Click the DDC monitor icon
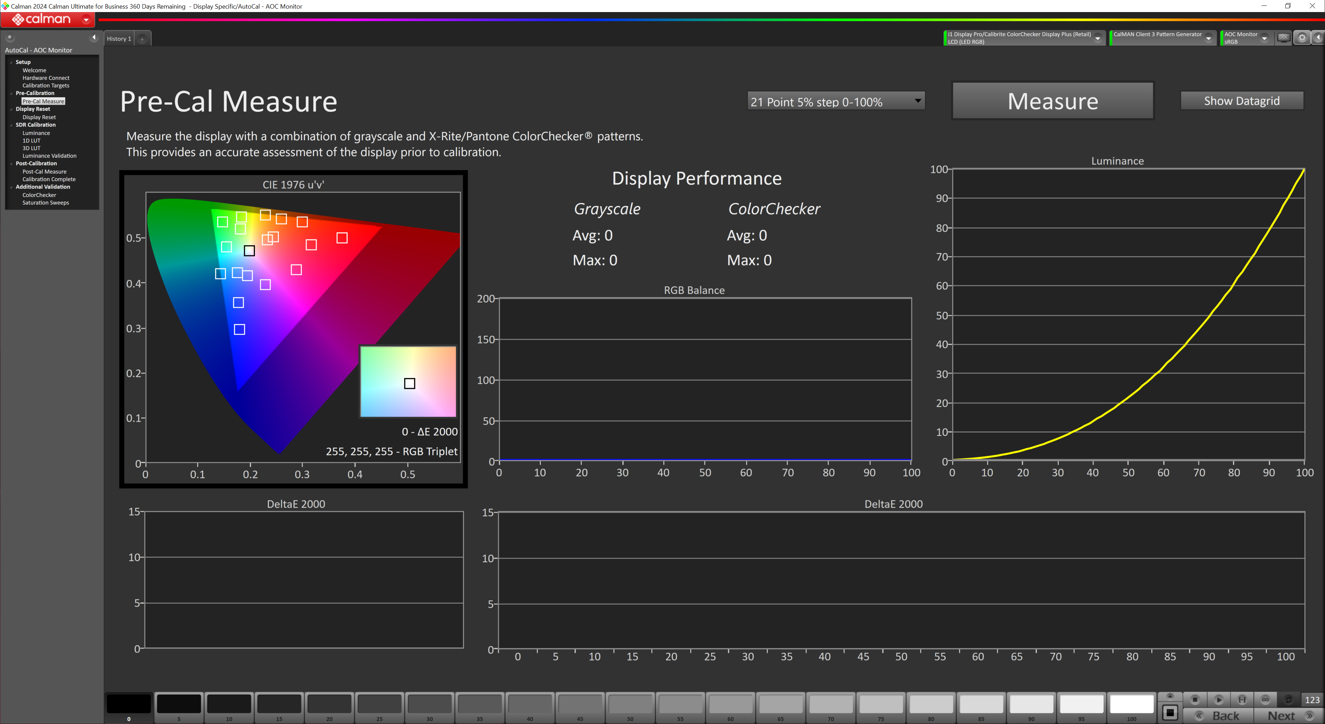 tap(1284, 38)
